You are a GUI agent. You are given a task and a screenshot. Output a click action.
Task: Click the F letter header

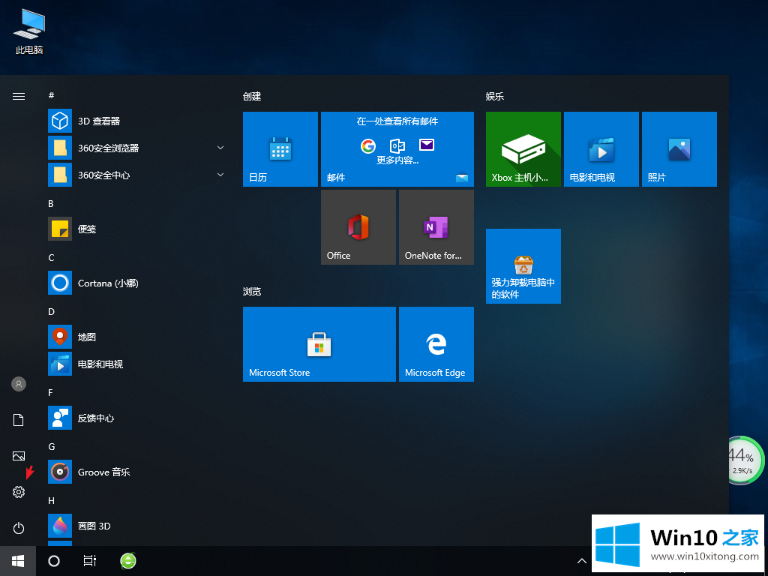[x=50, y=393]
